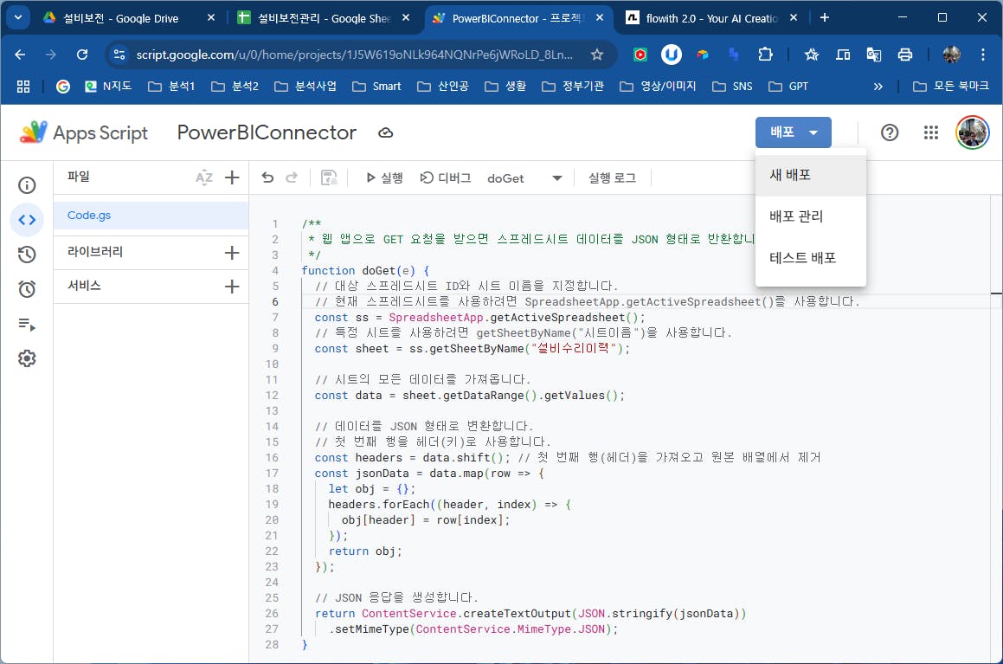1003x664 pixels.
Task: Open the help question mark icon
Action: click(x=890, y=132)
